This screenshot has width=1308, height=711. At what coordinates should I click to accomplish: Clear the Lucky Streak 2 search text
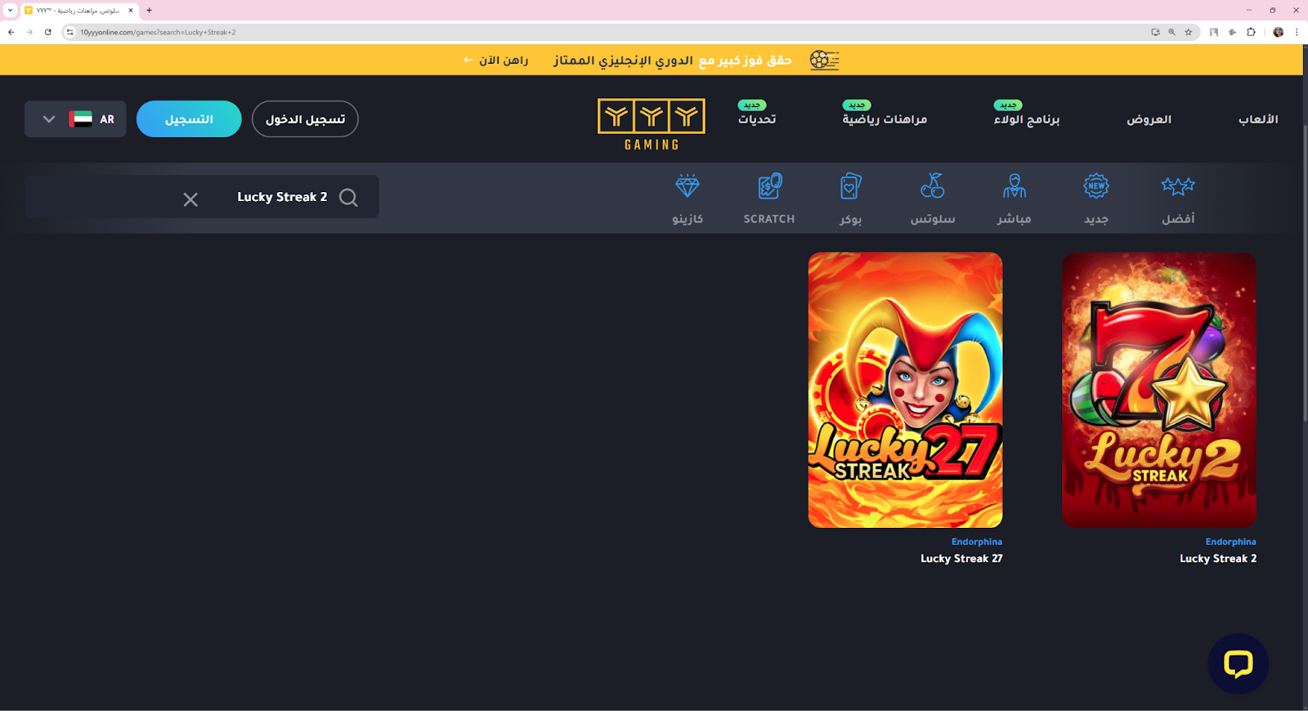(x=190, y=199)
